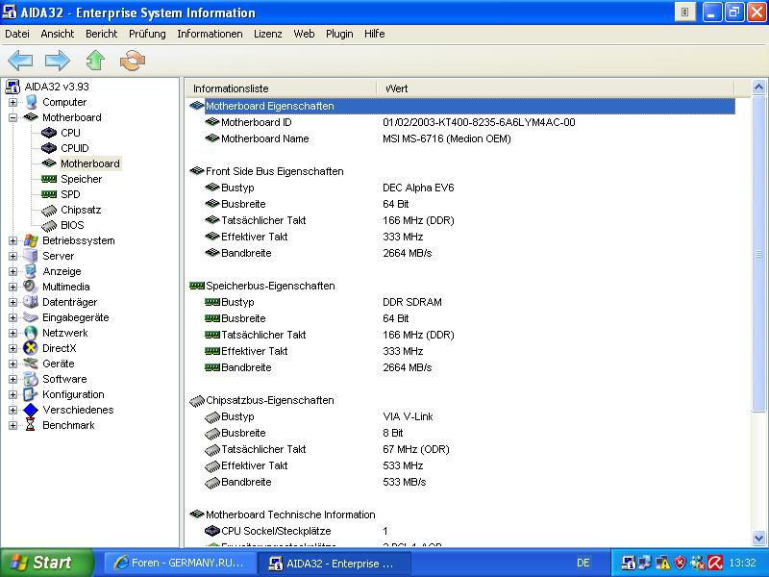Expand the Computer tree node

tap(13, 102)
